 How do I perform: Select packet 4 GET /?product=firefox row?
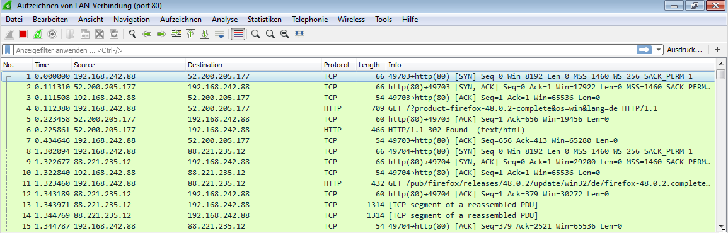click(x=359, y=108)
